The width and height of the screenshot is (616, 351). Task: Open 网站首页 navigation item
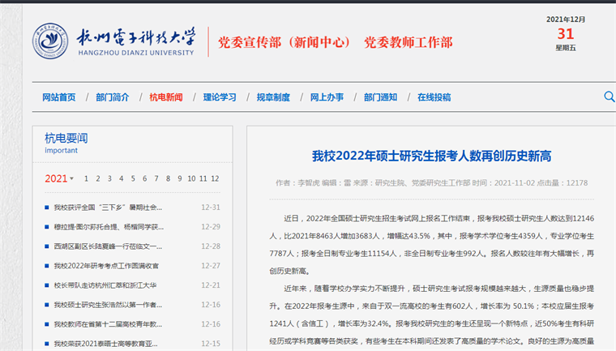click(59, 97)
